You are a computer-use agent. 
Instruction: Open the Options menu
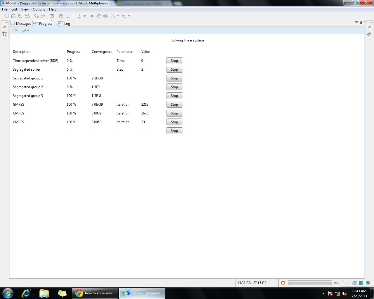(x=39, y=9)
